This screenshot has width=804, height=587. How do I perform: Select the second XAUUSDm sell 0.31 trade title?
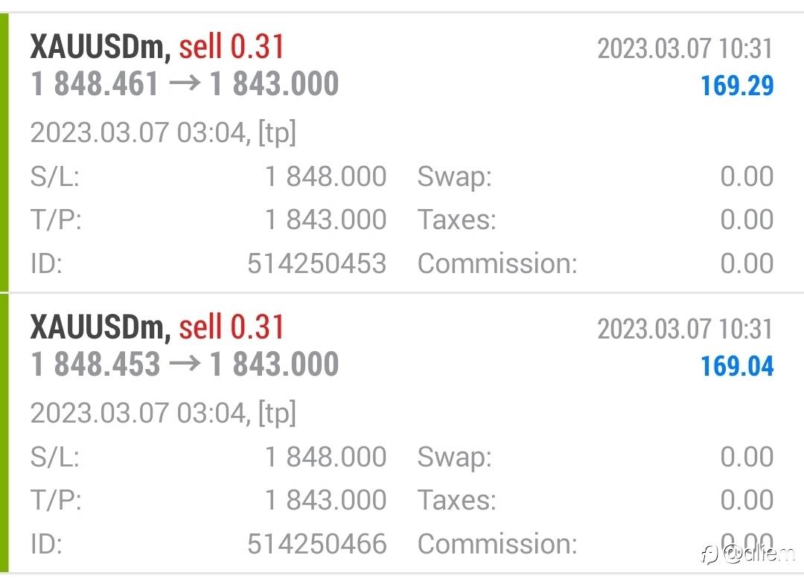click(x=157, y=327)
